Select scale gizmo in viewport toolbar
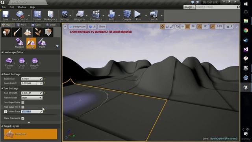Viewport: 252px width, 142px height. (172, 26)
